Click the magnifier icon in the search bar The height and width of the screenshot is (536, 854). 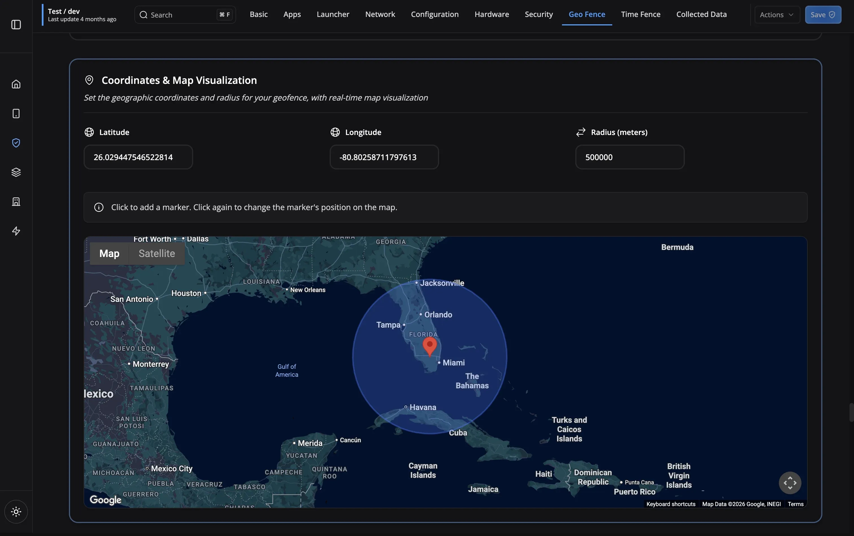pyautogui.click(x=143, y=14)
